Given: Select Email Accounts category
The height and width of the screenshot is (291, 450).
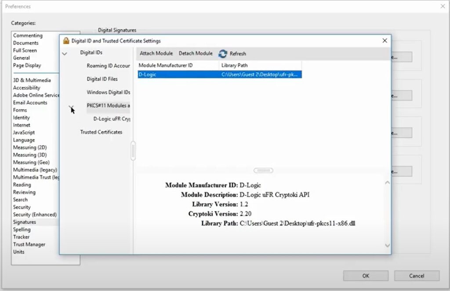Looking at the screenshot, I should [x=30, y=103].
